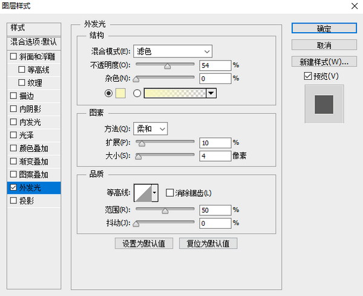The image size is (363, 296).
Task: Enable the 消除锯齿 checkbox
Action: (170, 193)
